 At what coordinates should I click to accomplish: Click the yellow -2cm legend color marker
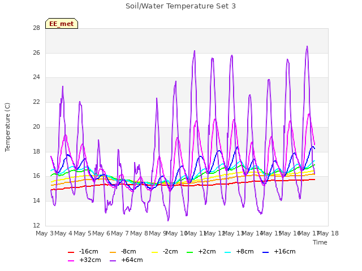[154, 252]
